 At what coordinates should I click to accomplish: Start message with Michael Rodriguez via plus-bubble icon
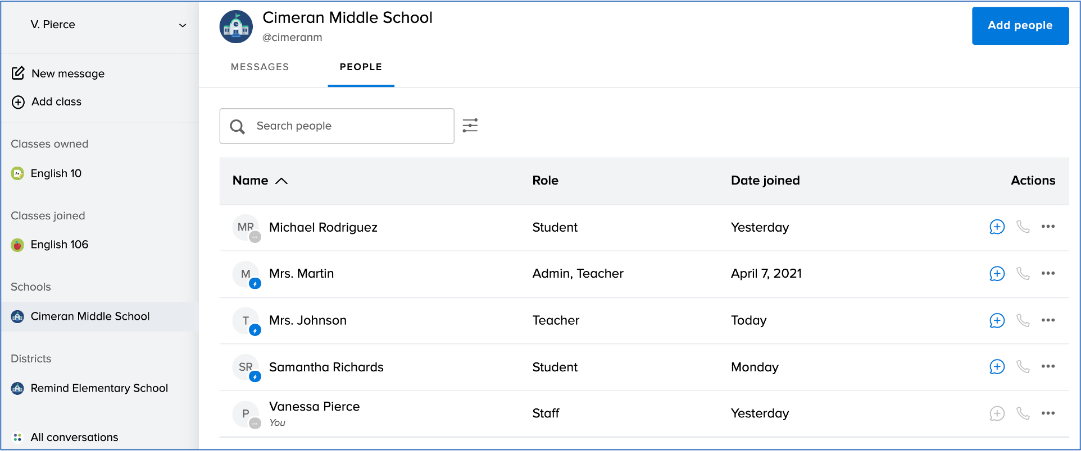[x=997, y=227]
